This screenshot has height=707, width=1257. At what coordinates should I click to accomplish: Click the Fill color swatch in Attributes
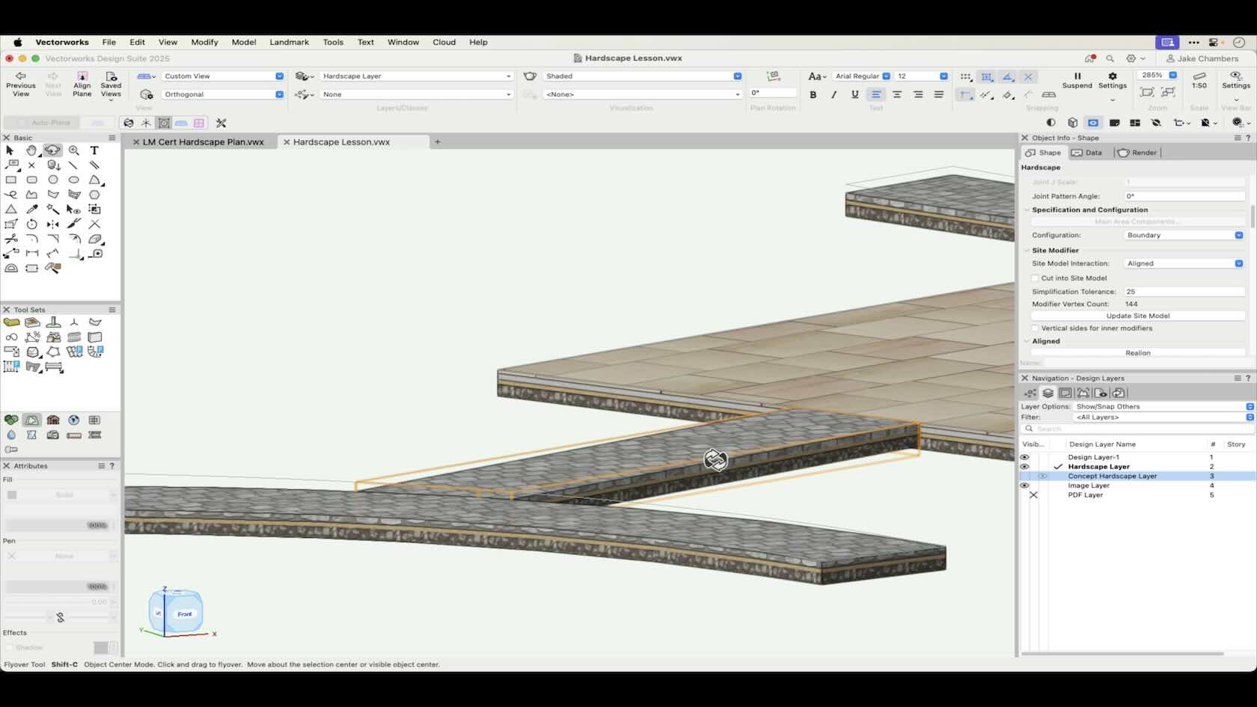12,495
